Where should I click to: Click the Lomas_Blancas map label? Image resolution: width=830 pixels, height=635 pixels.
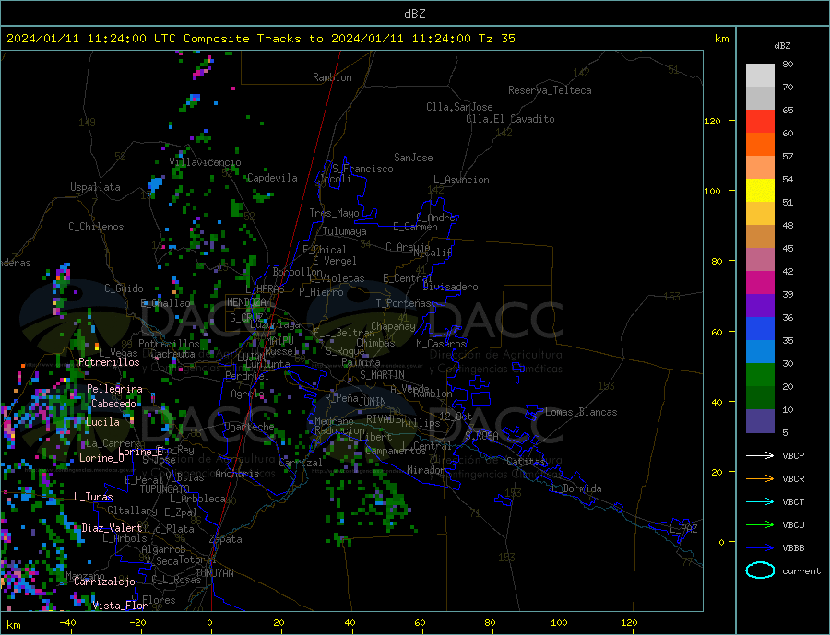coord(581,412)
